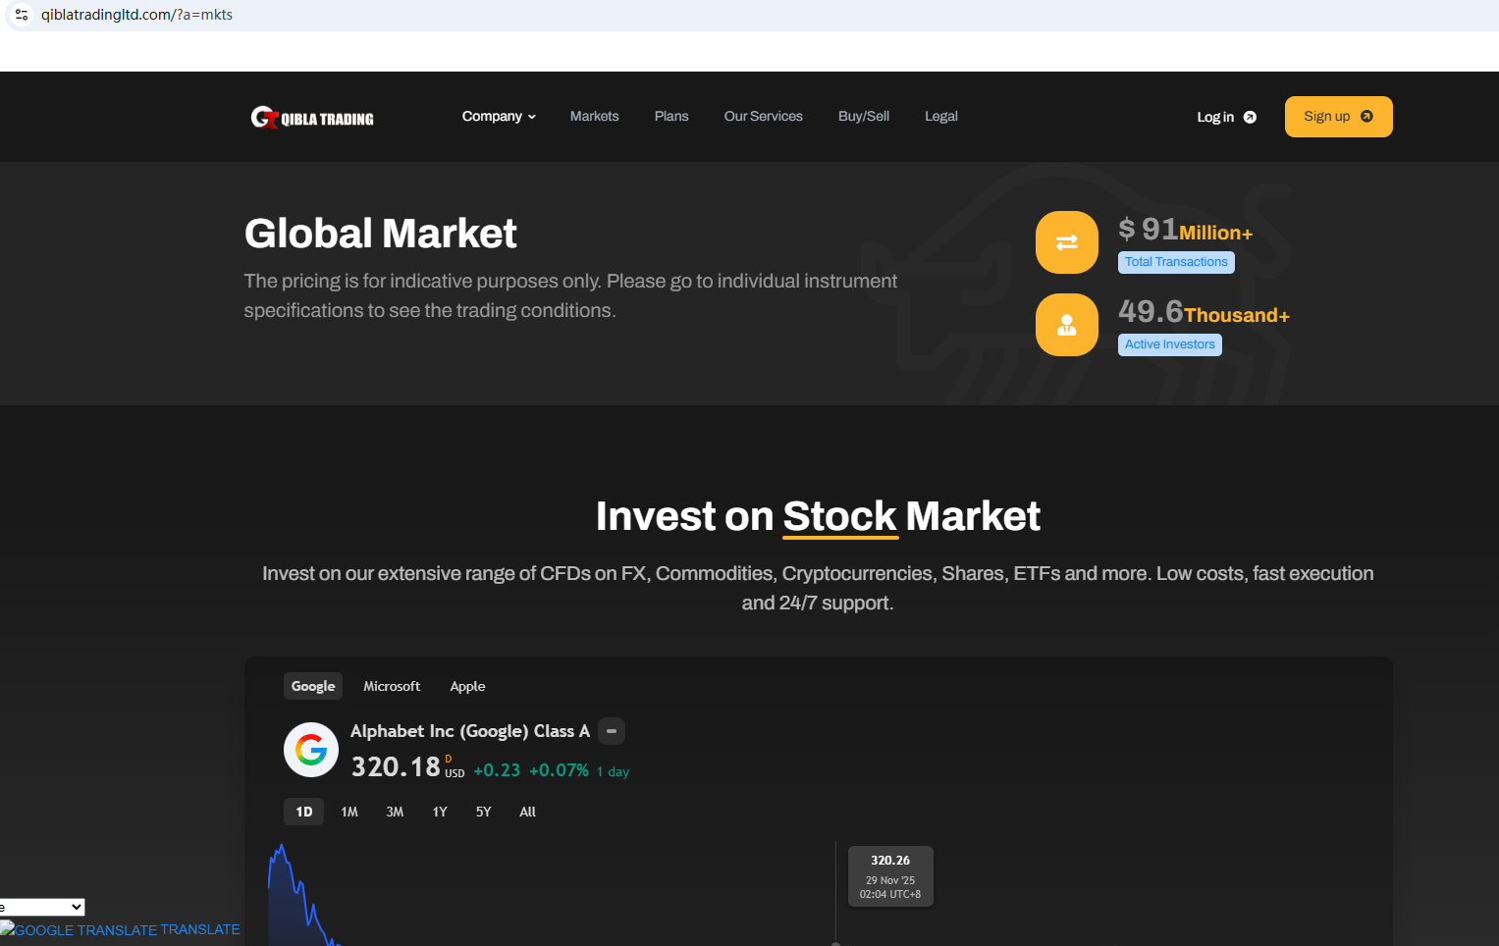The image size is (1499, 946).
Task: Click the site info icon in address bar
Action: [x=22, y=15]
